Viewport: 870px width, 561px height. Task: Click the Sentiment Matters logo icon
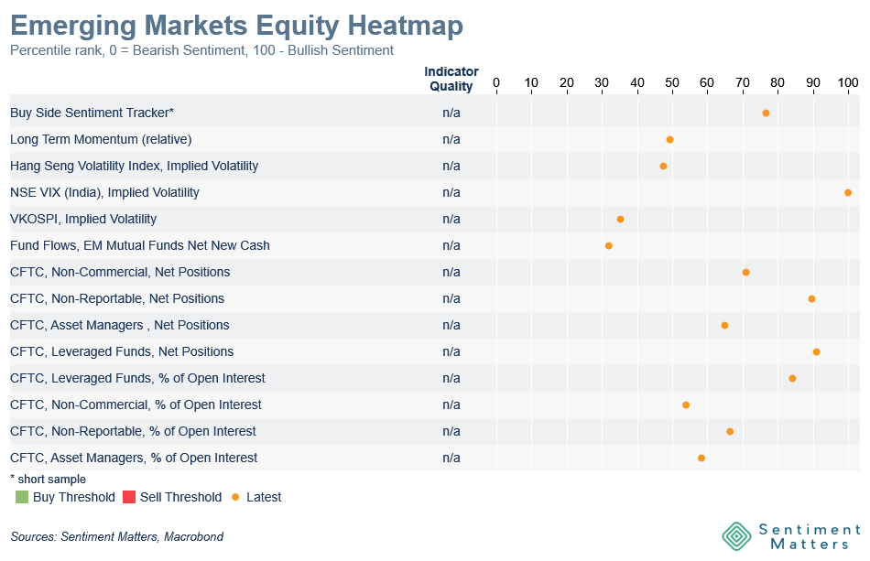tap(737, 537)
